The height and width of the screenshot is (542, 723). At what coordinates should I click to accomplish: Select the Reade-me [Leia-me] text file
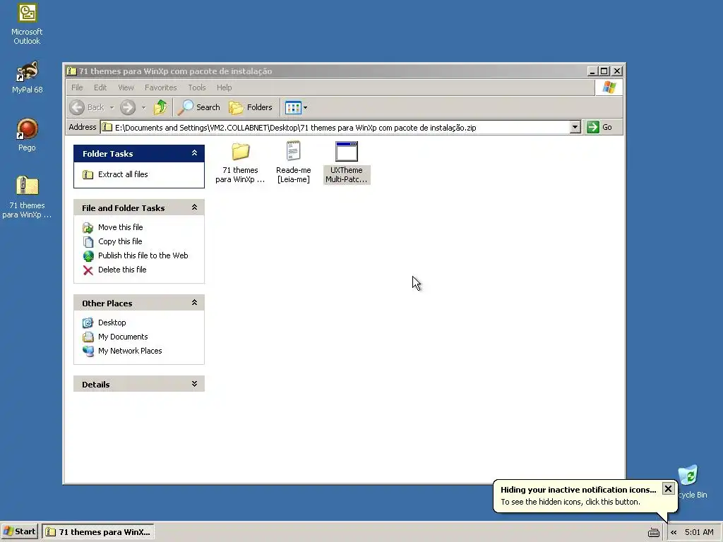pyautogui.click(x=293, y=163)
